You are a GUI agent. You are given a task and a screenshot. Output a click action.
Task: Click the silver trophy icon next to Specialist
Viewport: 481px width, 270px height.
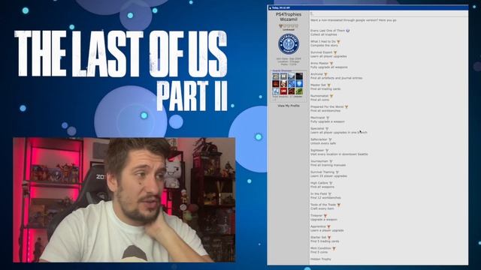click(x=327, y=128)
